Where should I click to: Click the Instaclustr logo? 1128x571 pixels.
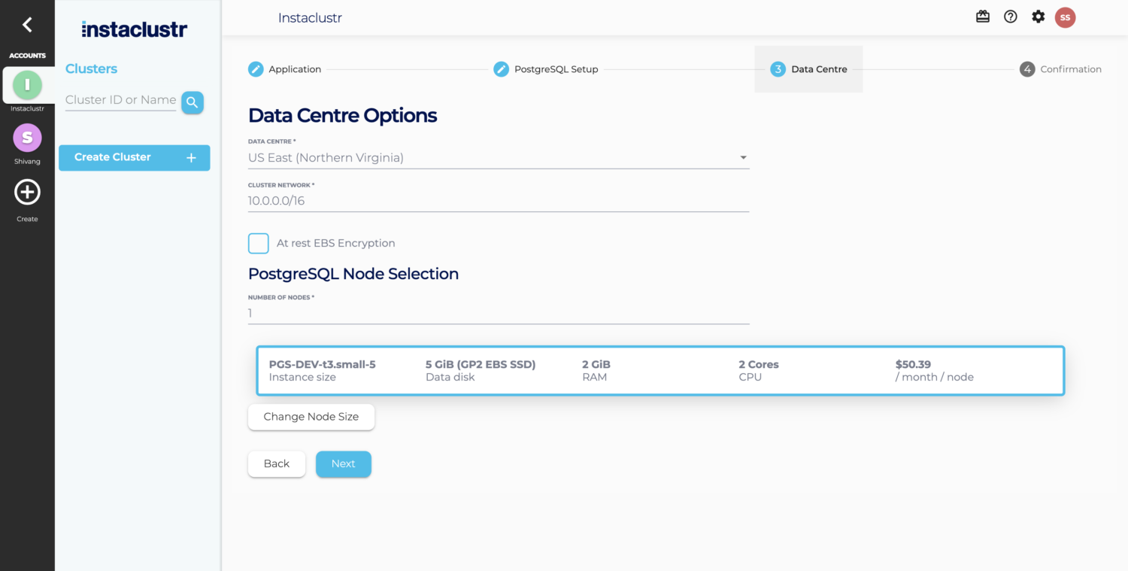133,29
